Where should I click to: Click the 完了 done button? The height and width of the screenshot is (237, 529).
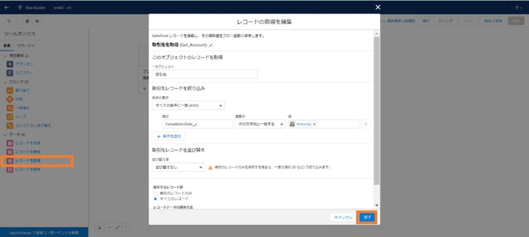[367, 217]
